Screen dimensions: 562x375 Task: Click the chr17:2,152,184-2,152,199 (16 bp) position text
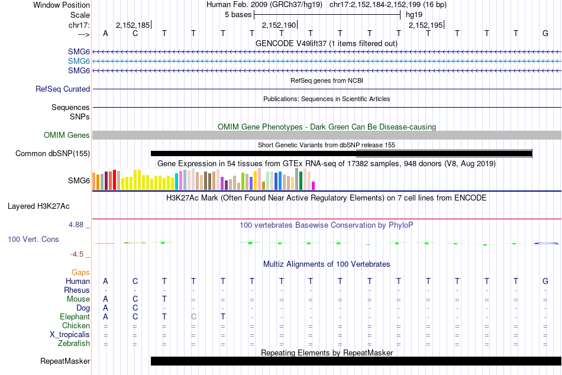[388, 5]
